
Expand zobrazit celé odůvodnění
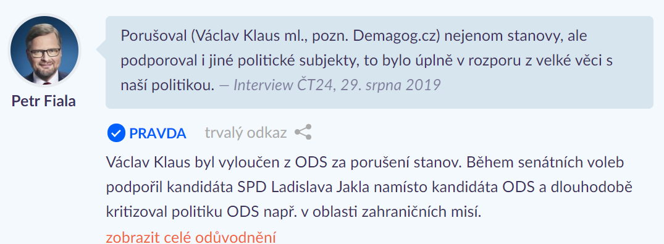tap(191, 237)
